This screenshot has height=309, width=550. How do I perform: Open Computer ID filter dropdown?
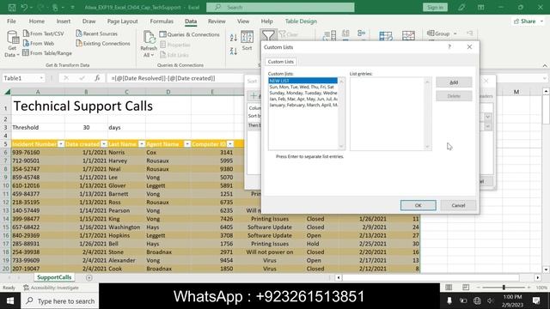[230, 144]
